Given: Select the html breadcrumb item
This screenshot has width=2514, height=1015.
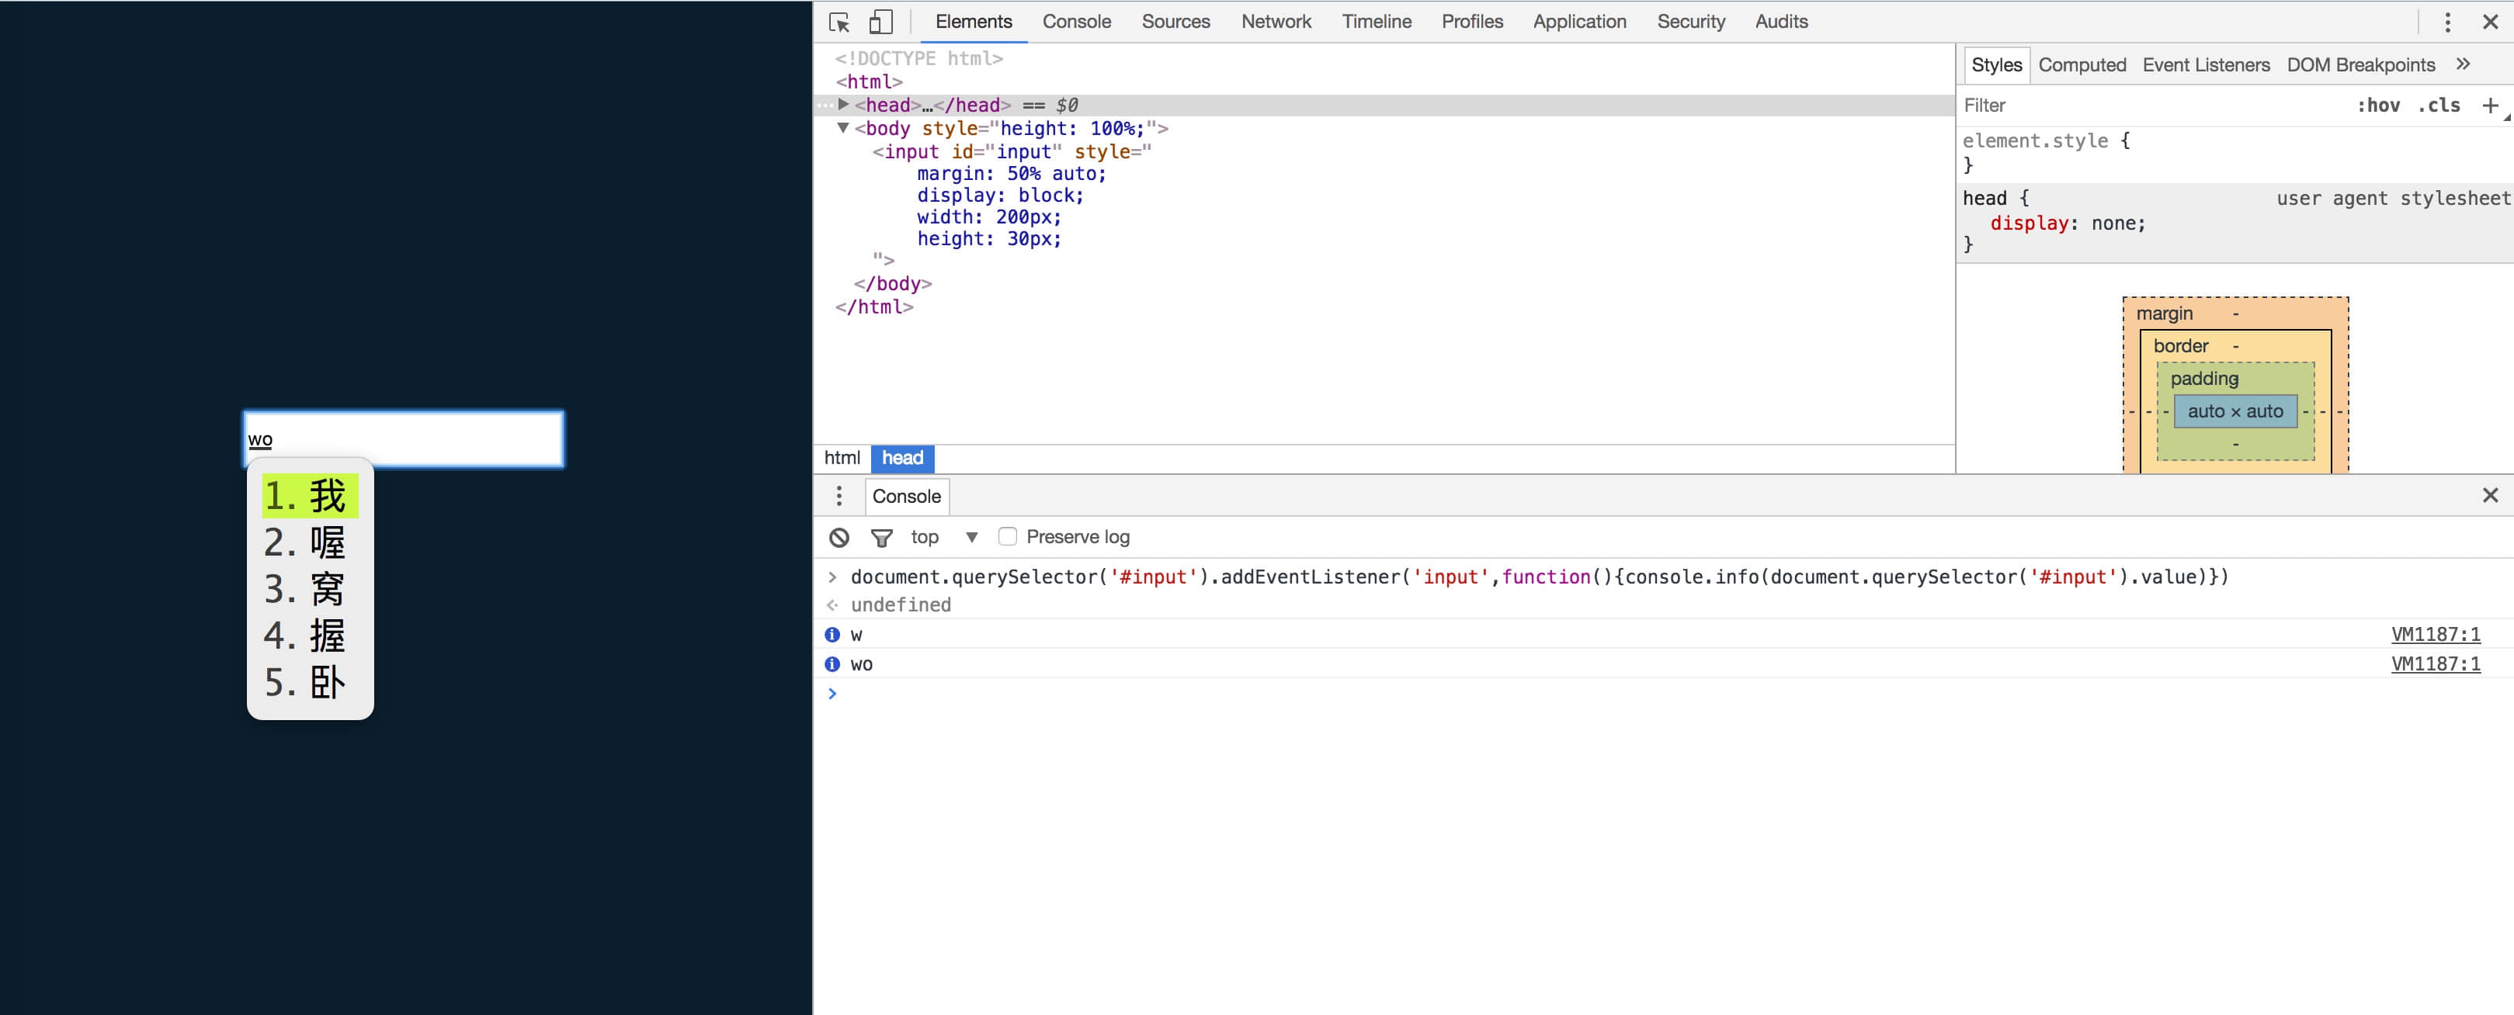Looking at the screenshot, I should [842, 459].
